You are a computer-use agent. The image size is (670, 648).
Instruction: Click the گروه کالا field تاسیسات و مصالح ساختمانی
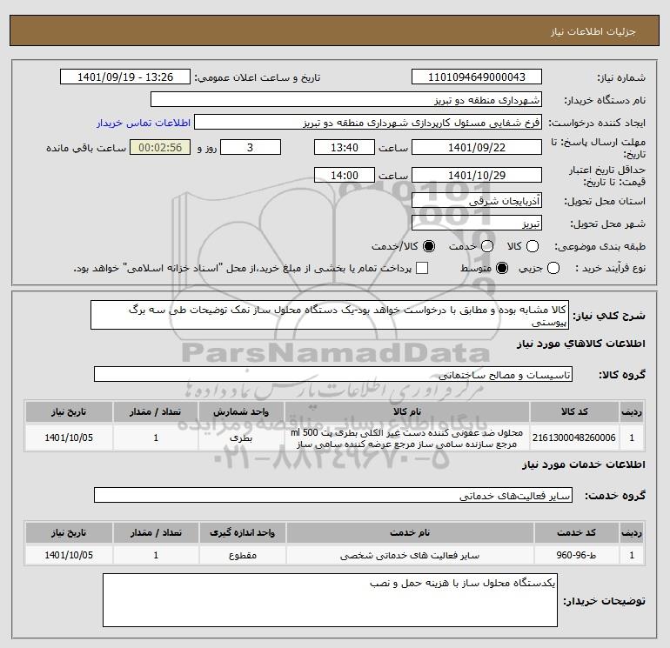(333, 374)
